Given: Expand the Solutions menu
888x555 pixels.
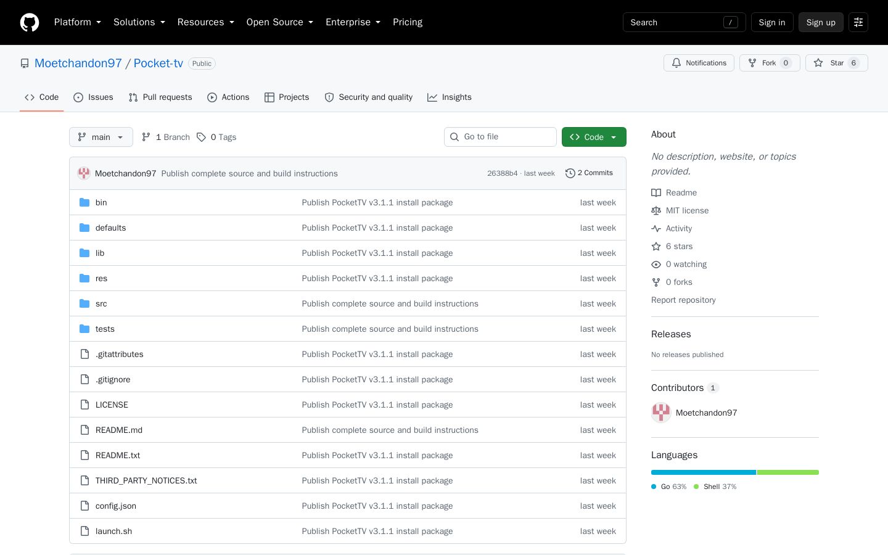Looking at the screenshot, I should 139,22.
